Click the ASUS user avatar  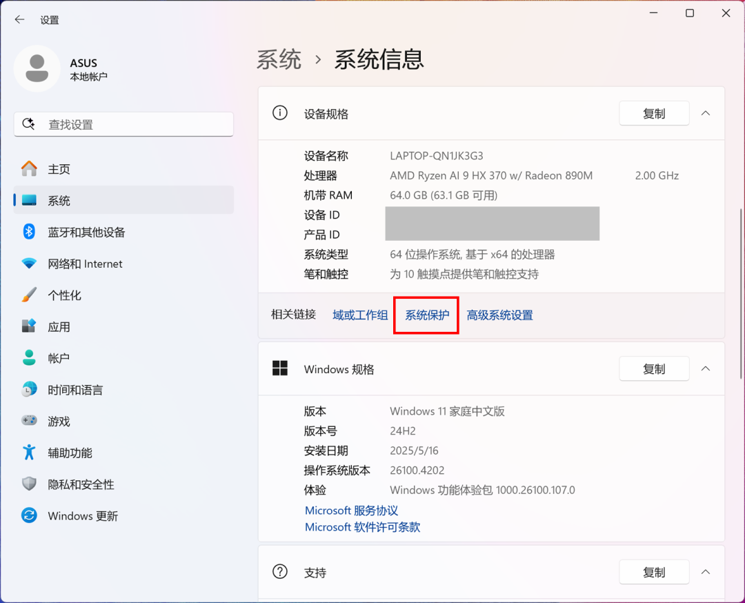click(x=37, y=68)
